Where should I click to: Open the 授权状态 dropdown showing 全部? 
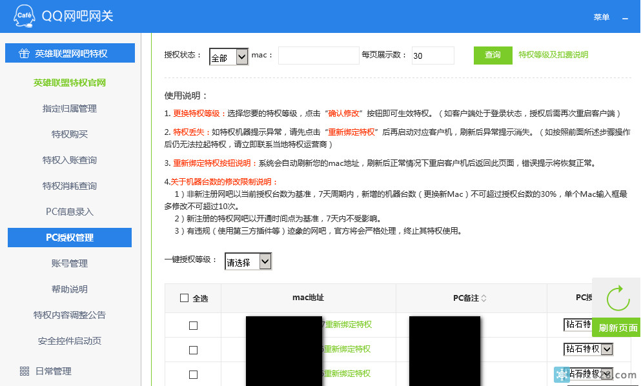[229, 57]
